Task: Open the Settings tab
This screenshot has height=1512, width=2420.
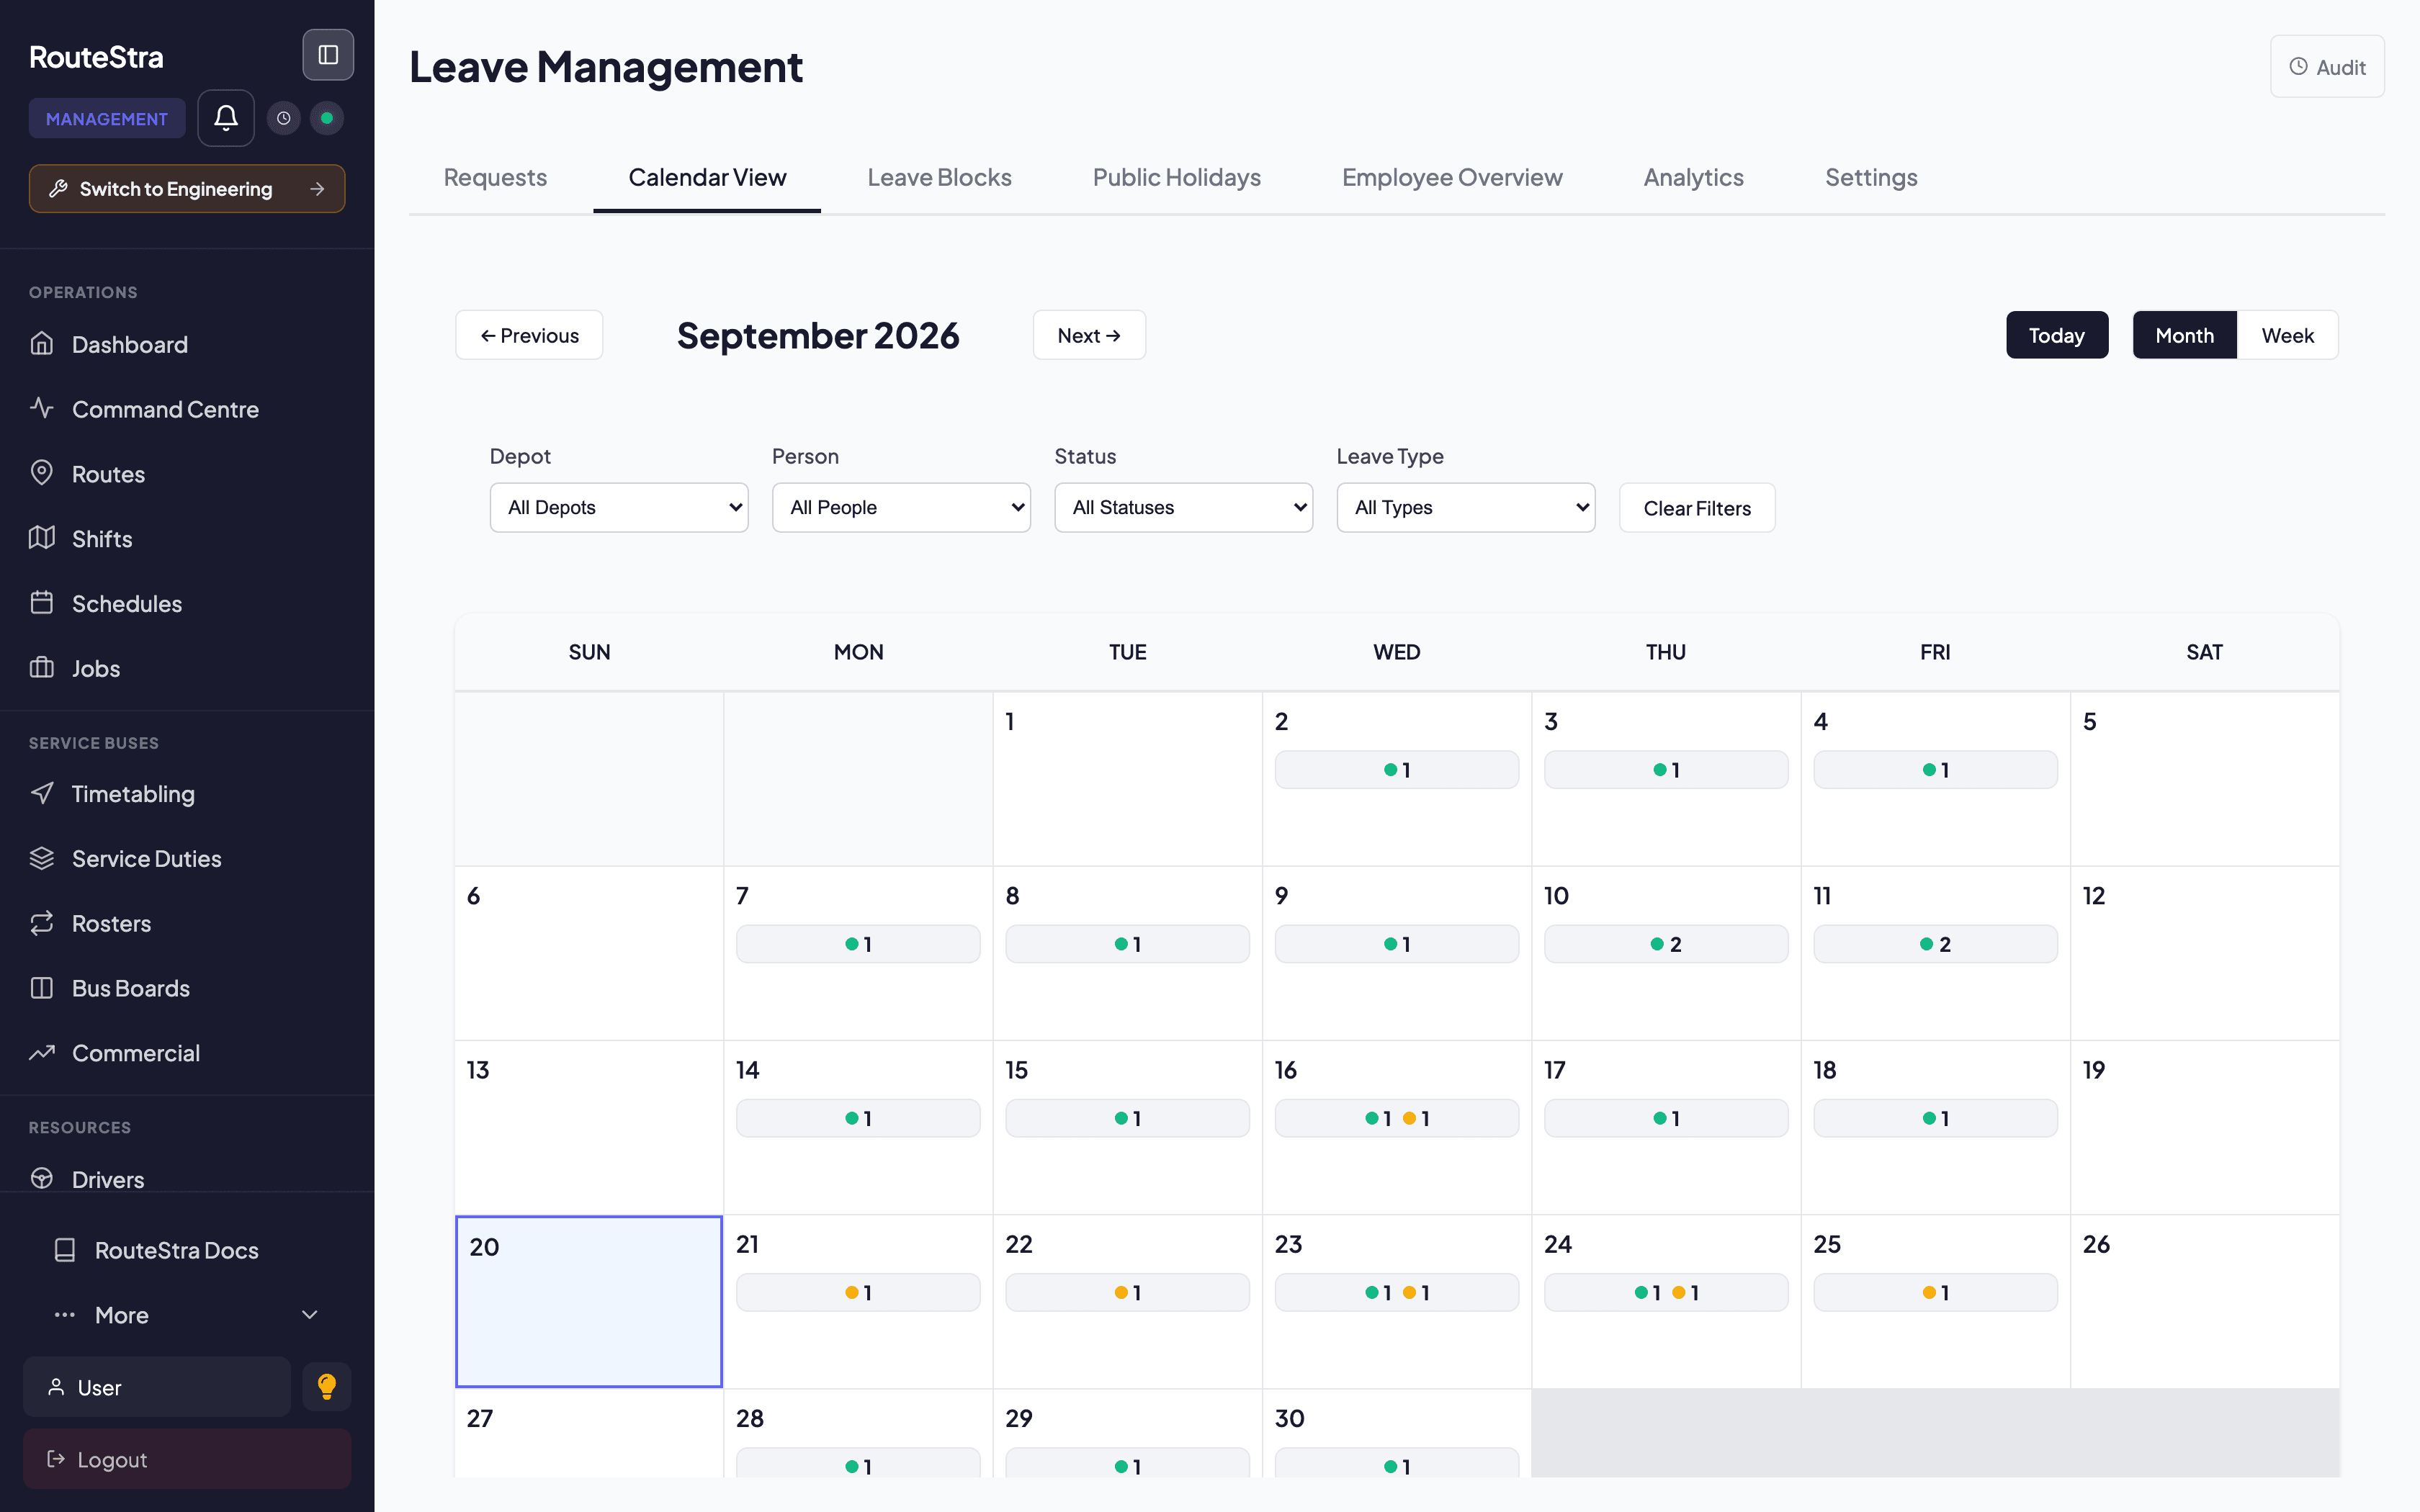Action: pos(1871,177)
